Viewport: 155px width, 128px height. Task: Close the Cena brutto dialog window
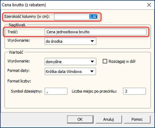(x=149, y=5)
